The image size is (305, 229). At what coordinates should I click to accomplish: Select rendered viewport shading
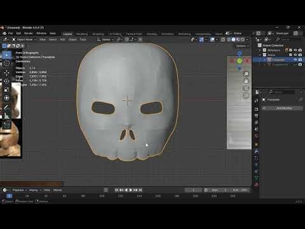click(243, 39)
